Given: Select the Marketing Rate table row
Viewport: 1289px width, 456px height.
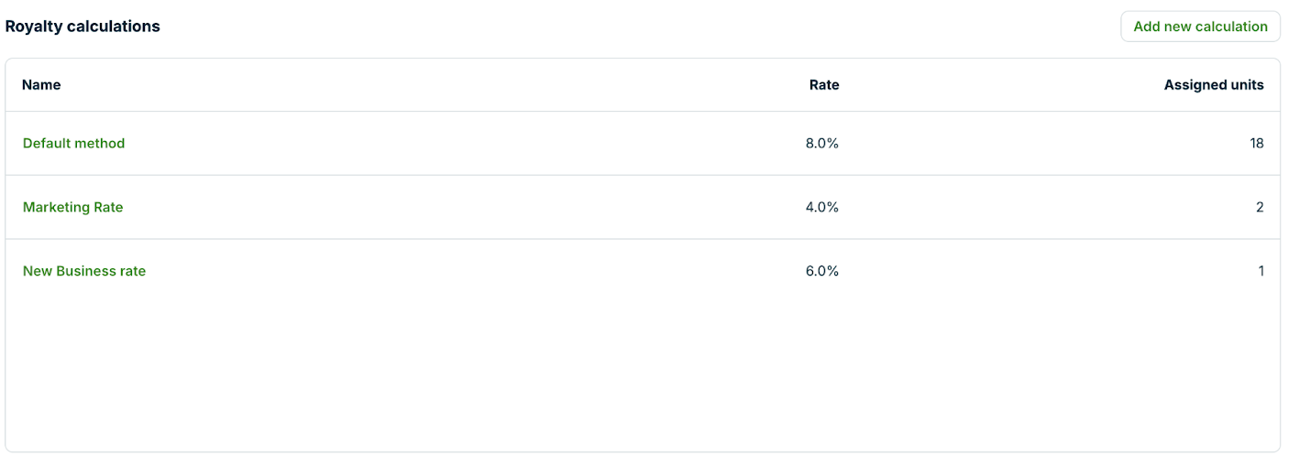Looking at the screenshot, I should pyautogui.click(x=458, y=207).
